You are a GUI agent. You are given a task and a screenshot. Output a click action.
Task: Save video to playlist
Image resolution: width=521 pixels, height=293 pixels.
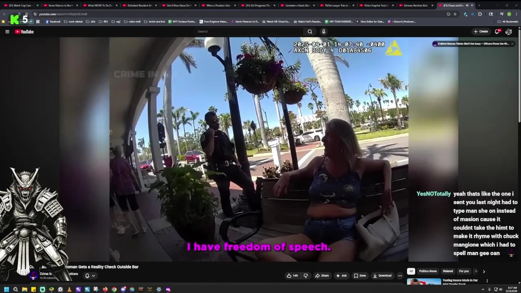360,276
